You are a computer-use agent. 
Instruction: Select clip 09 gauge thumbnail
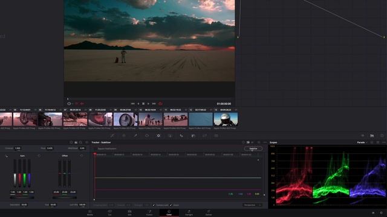click(x=125, y=119)
